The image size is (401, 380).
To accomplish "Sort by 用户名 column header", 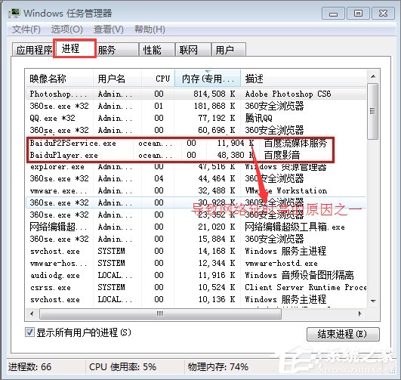I will pos(117,79).
